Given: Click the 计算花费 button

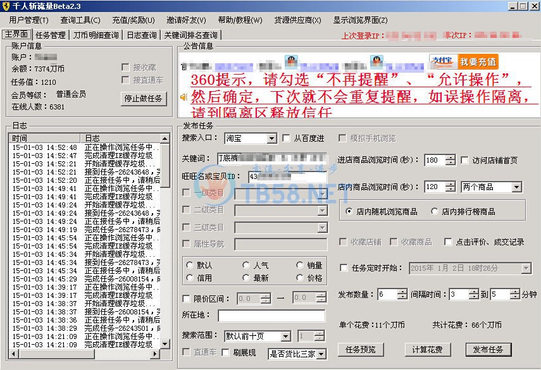Looking at the screenshot, I should coord(428,350).
